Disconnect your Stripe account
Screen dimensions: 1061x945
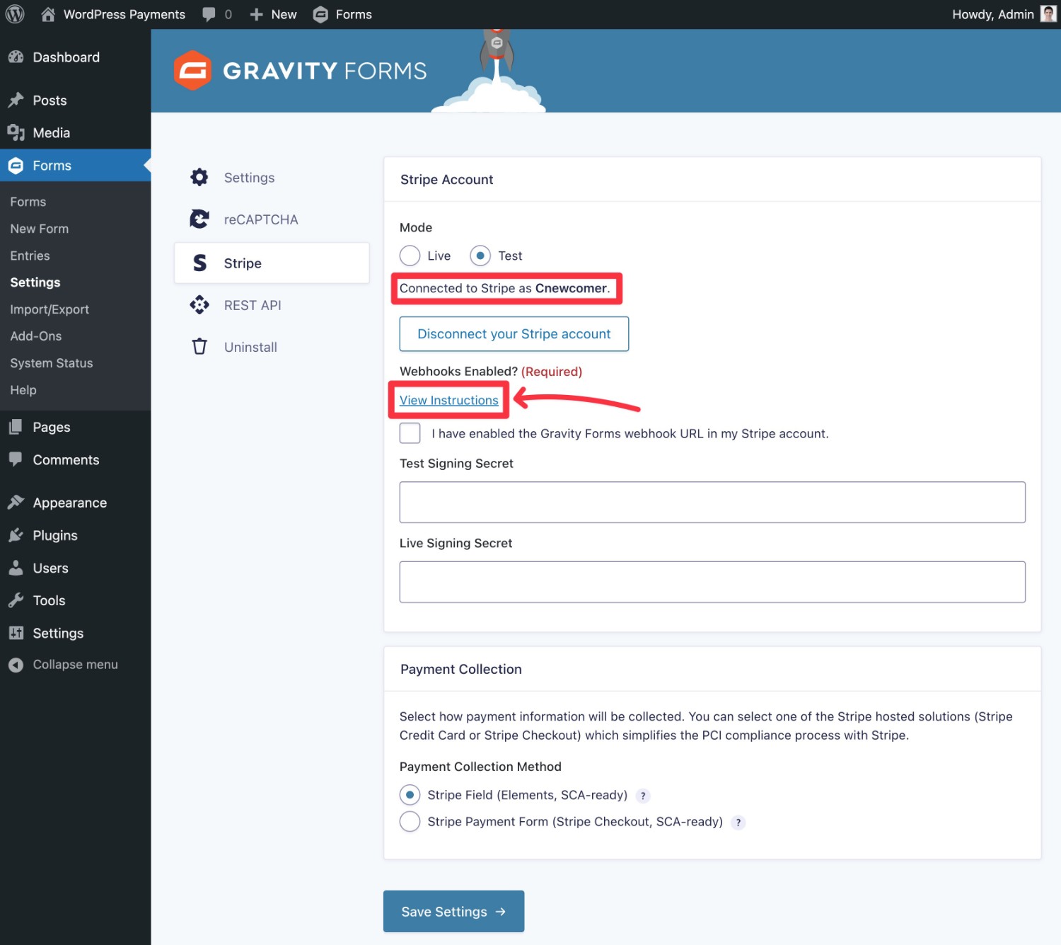pos(514,333)
